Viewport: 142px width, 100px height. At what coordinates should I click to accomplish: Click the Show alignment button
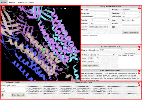point(18,95)
